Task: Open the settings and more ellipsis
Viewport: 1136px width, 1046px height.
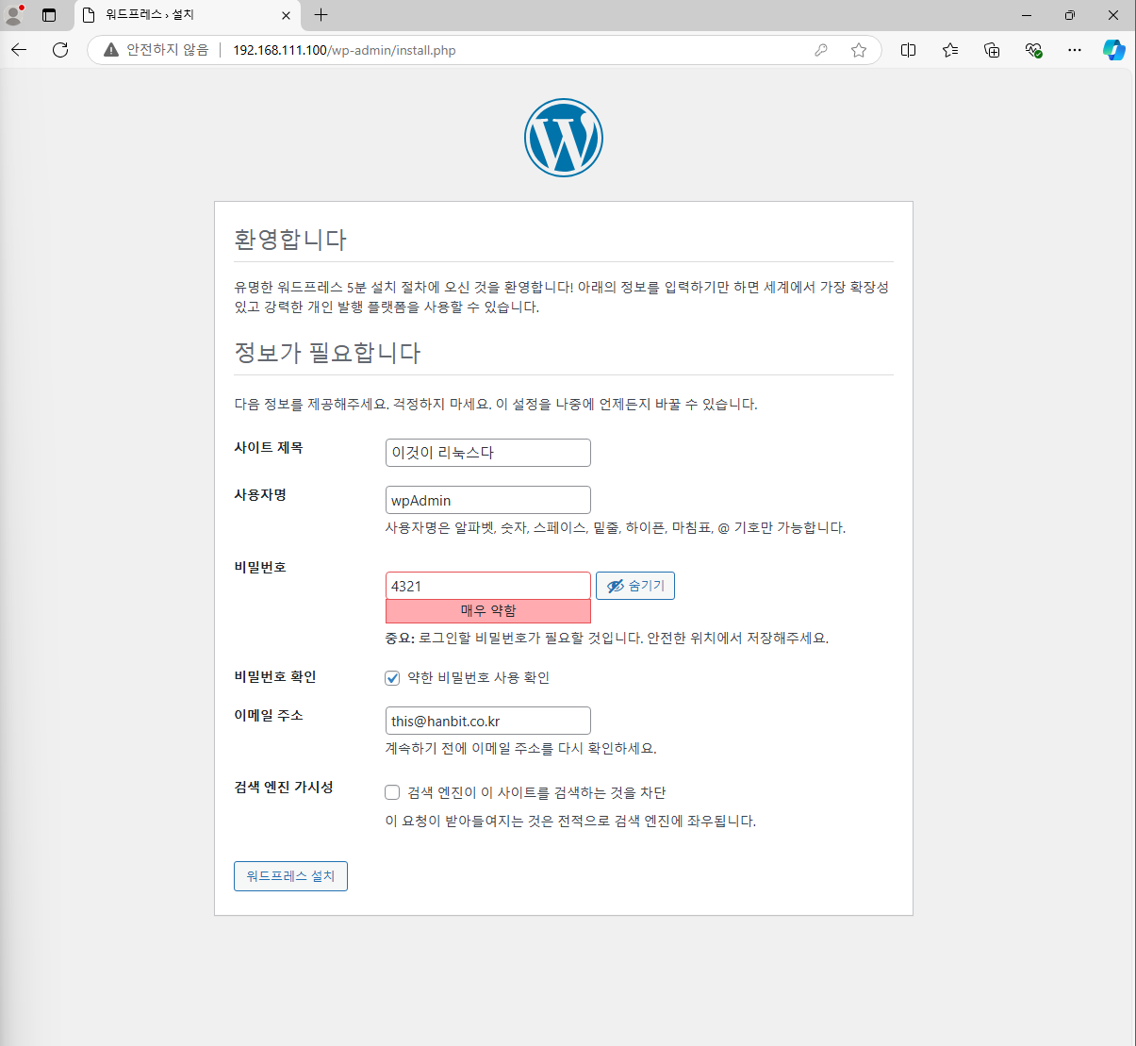Action: pyautogui.click(x=1075, y=50)
